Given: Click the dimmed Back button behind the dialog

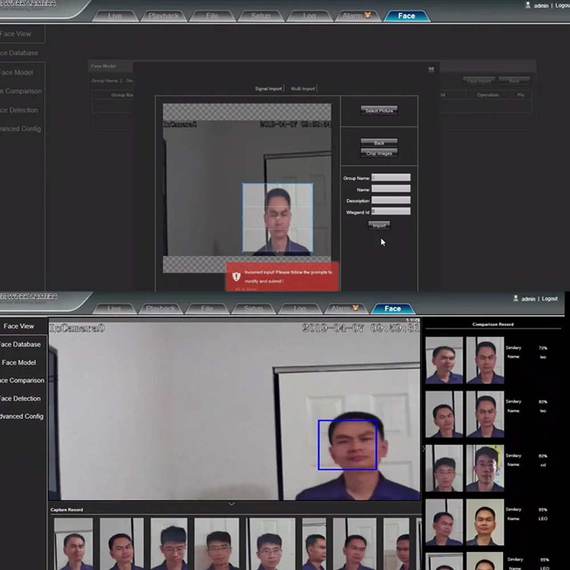Looking at the screenshot, I should [x=514, y=81].
